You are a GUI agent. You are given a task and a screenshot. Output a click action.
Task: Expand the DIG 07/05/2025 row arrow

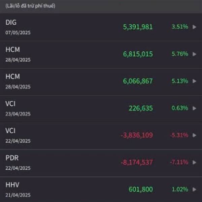(x=194, y=27)
